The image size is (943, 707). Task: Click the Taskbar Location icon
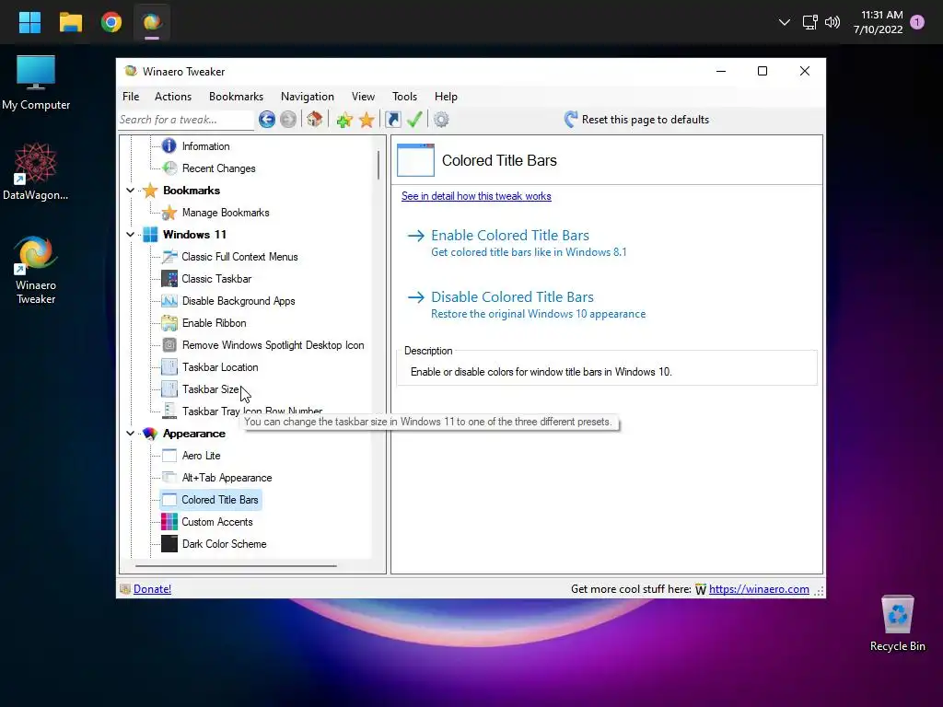169,366
